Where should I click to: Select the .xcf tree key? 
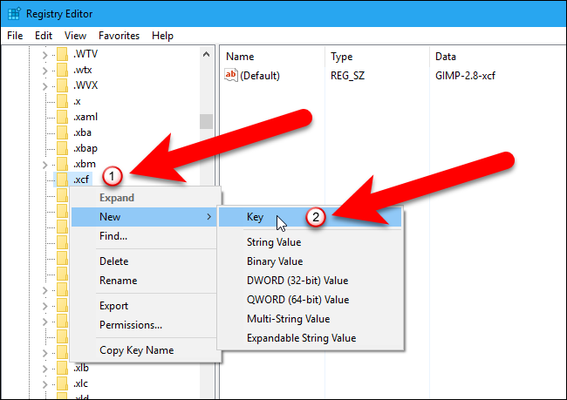point(81,180)
